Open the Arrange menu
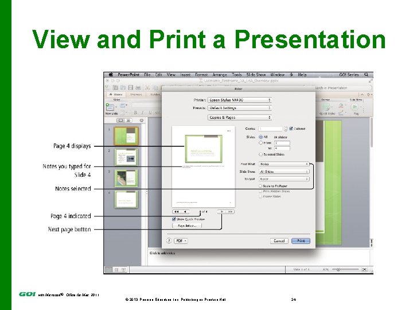This screenshot has height=310, width=413. point(220,75)
